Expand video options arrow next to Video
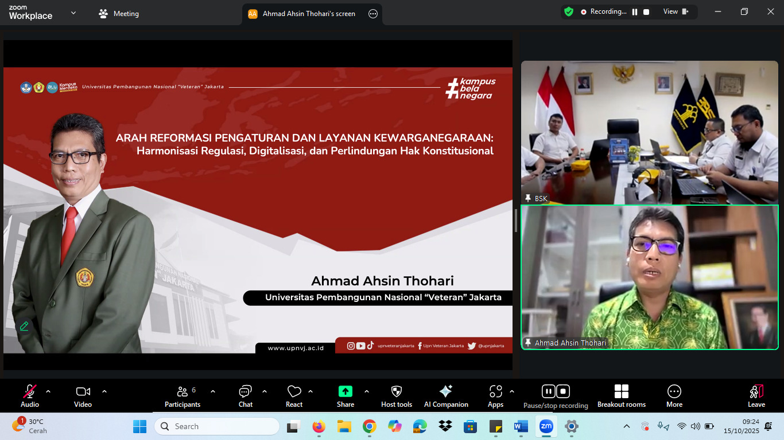The width and height of the screenshot is (784, 440). pos(104,391)
